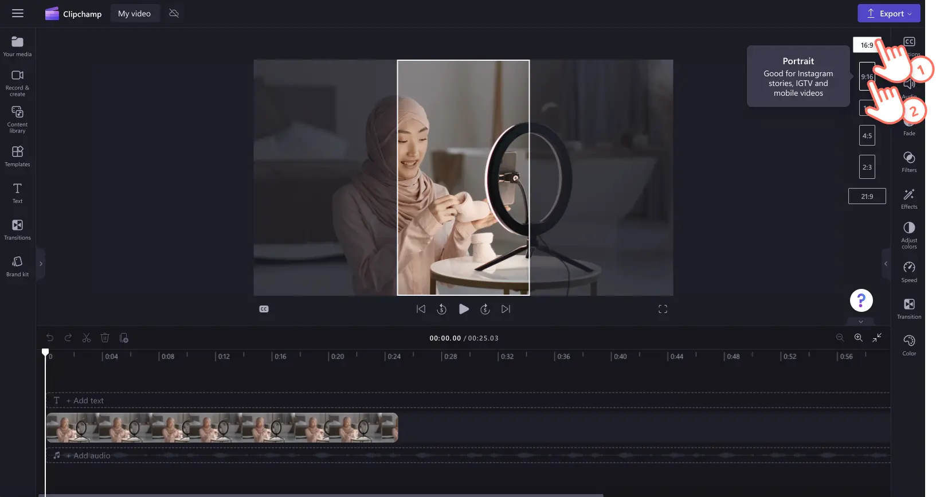The width and height of the screenshot is (936, 497).
Task: Play the video preview
Action: click(x=464, y=309)
